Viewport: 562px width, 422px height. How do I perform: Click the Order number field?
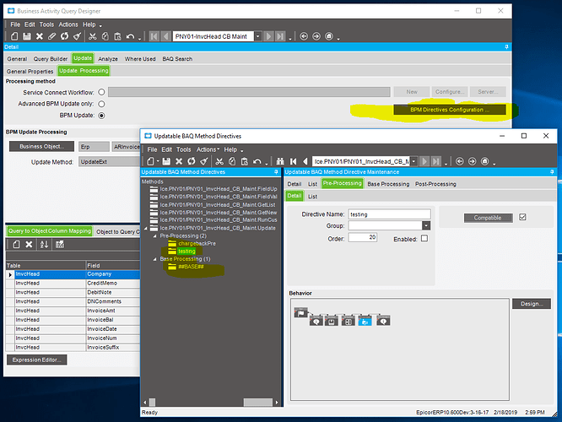pyautogui.click(x=362, y=237)
